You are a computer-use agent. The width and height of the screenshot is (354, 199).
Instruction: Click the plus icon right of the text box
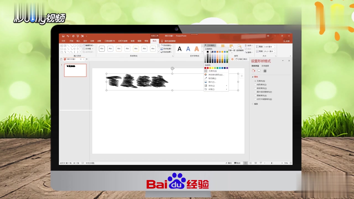click(242, 76)
